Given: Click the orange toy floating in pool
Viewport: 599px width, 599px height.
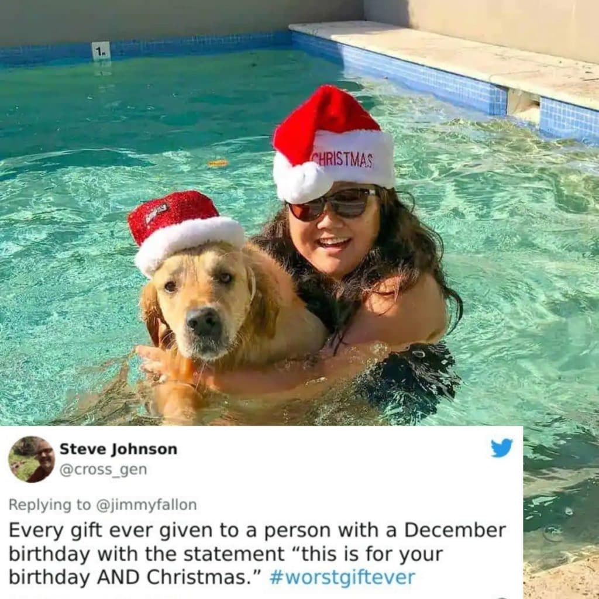Looking at the screenshot, I should (218, 164).
